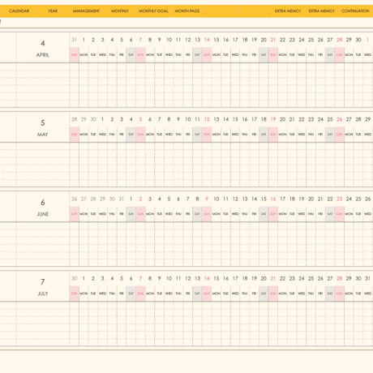Select date 28 in the April row
The image size is (373, 373).
(x=339, y=40)
